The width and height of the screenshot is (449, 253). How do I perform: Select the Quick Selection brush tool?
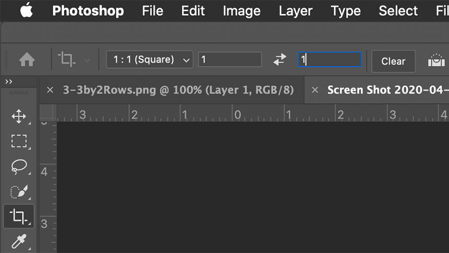tap(19, 191)
